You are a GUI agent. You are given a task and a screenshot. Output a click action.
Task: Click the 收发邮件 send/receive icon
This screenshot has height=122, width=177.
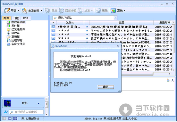[24, 11]
